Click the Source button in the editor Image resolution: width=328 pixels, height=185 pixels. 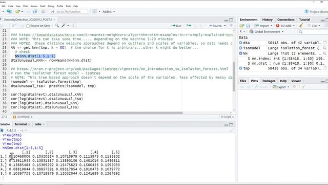pyautogui.click(x=215, y=26)
